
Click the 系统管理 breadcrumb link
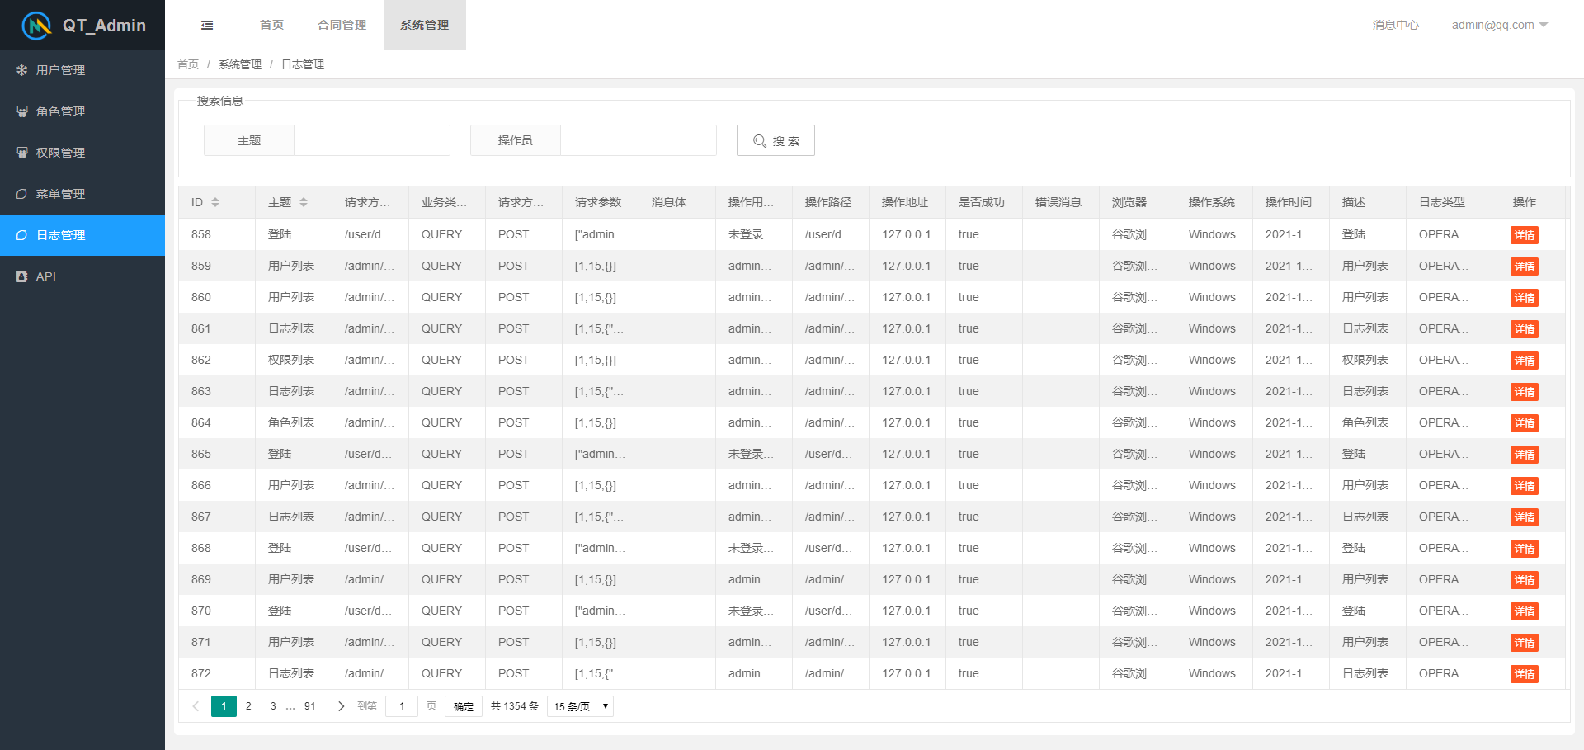(x=240, y=64)
